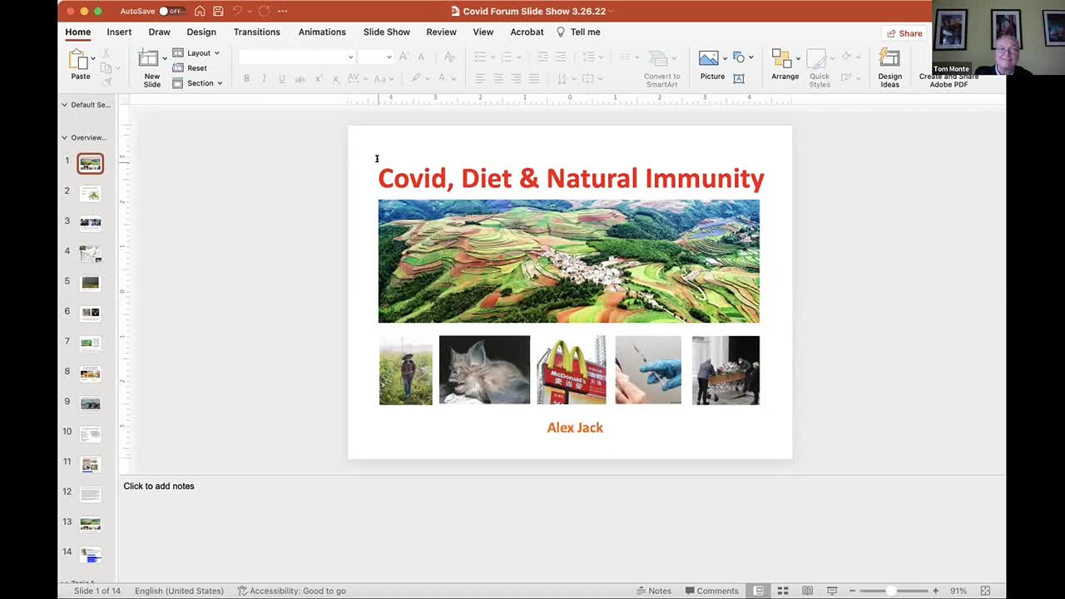Click English (United States) language button

[179, 591]
